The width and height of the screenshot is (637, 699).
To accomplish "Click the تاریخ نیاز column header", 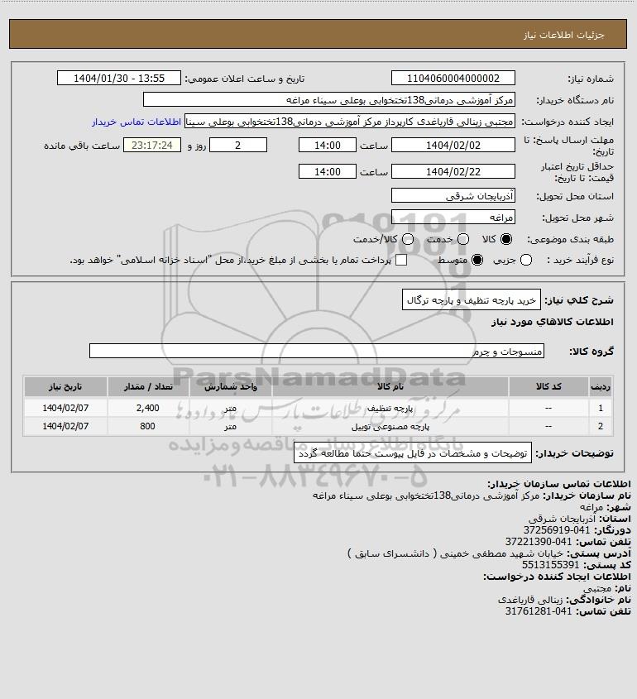I will coord(65,387).
